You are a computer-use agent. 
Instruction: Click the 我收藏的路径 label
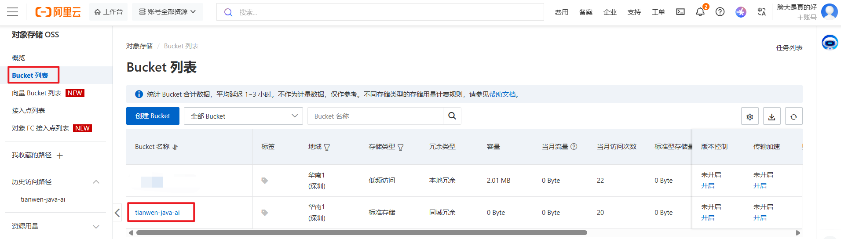tap(32, 155)
